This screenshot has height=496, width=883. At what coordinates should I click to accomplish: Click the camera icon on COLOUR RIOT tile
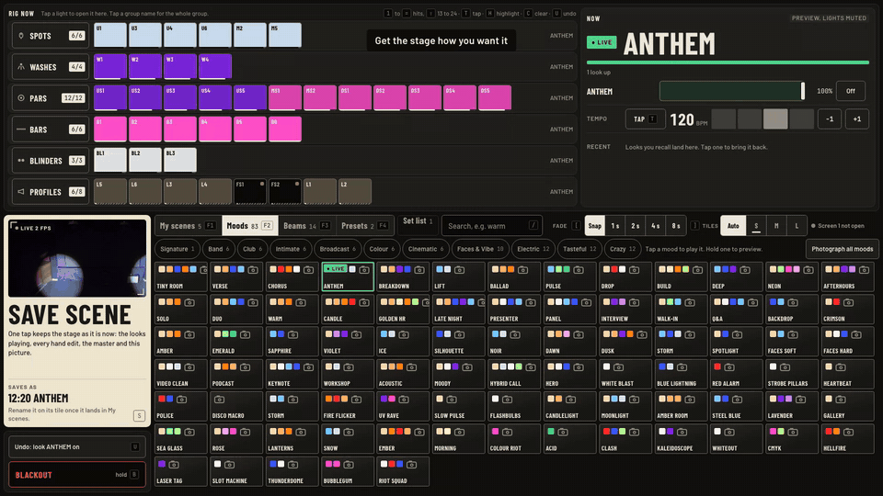click(x=507, y=432)
